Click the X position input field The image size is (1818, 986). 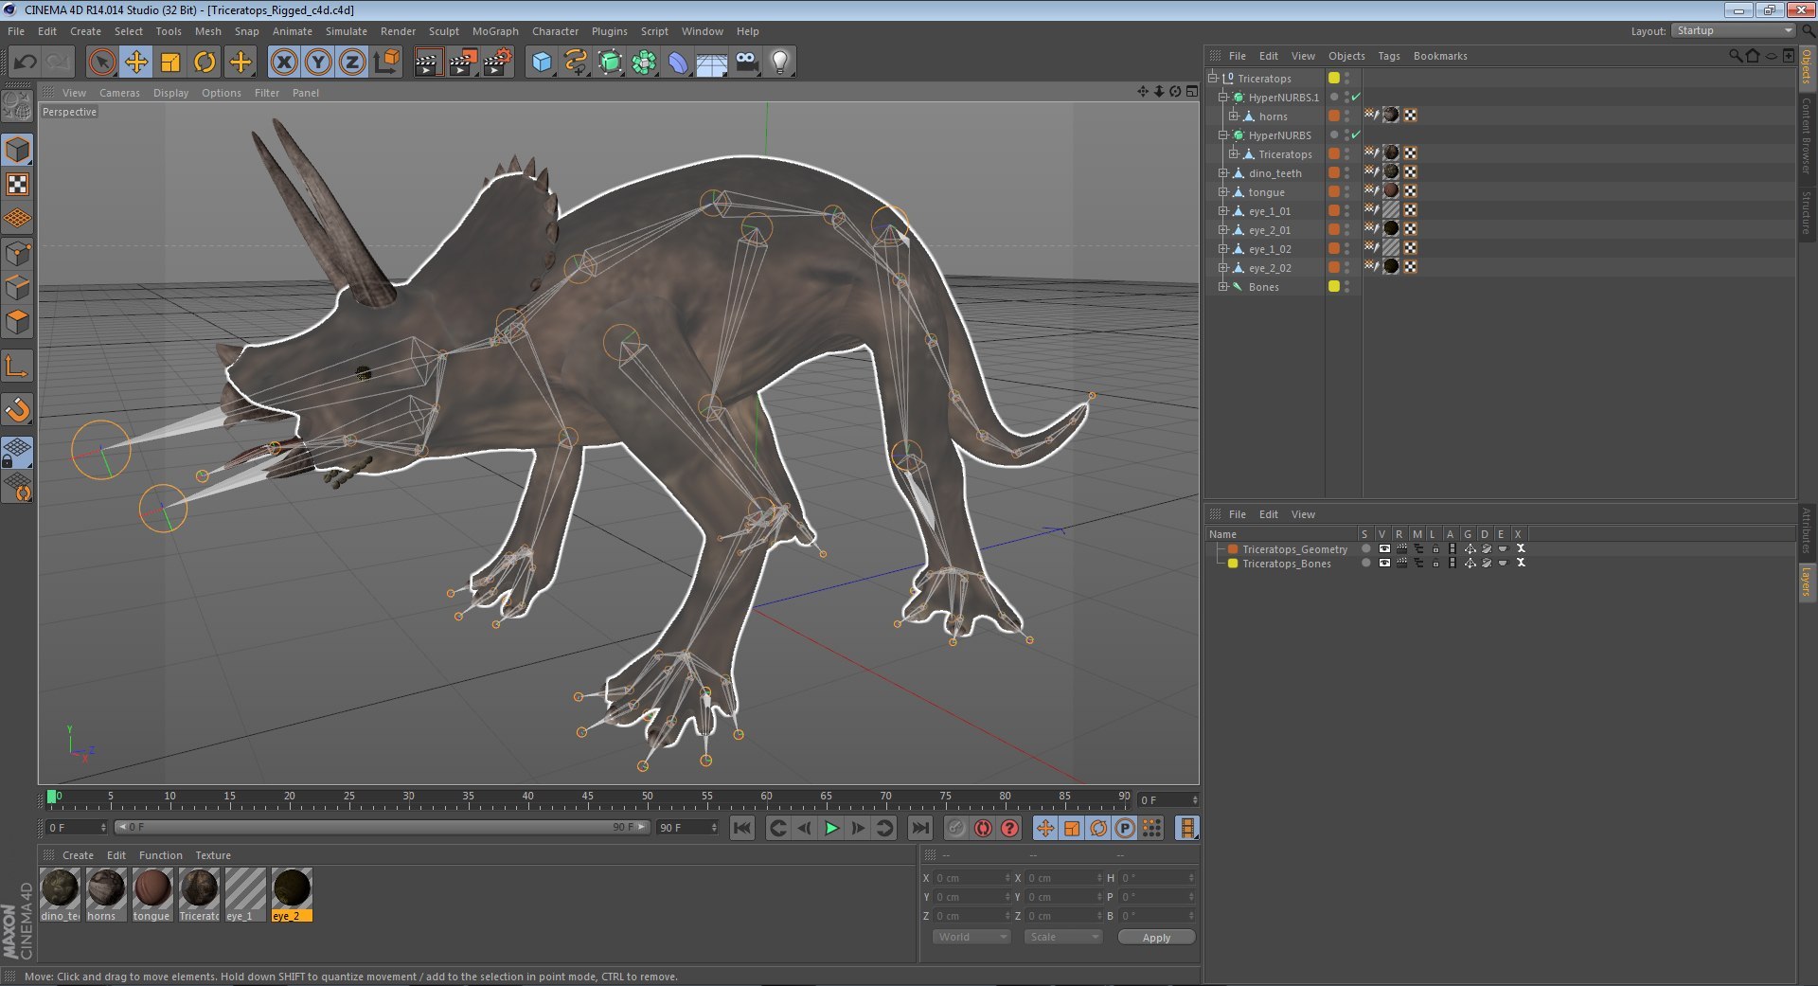click(971, 878)
